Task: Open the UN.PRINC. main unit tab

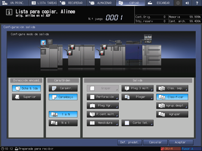Action: tap(14, 3)
